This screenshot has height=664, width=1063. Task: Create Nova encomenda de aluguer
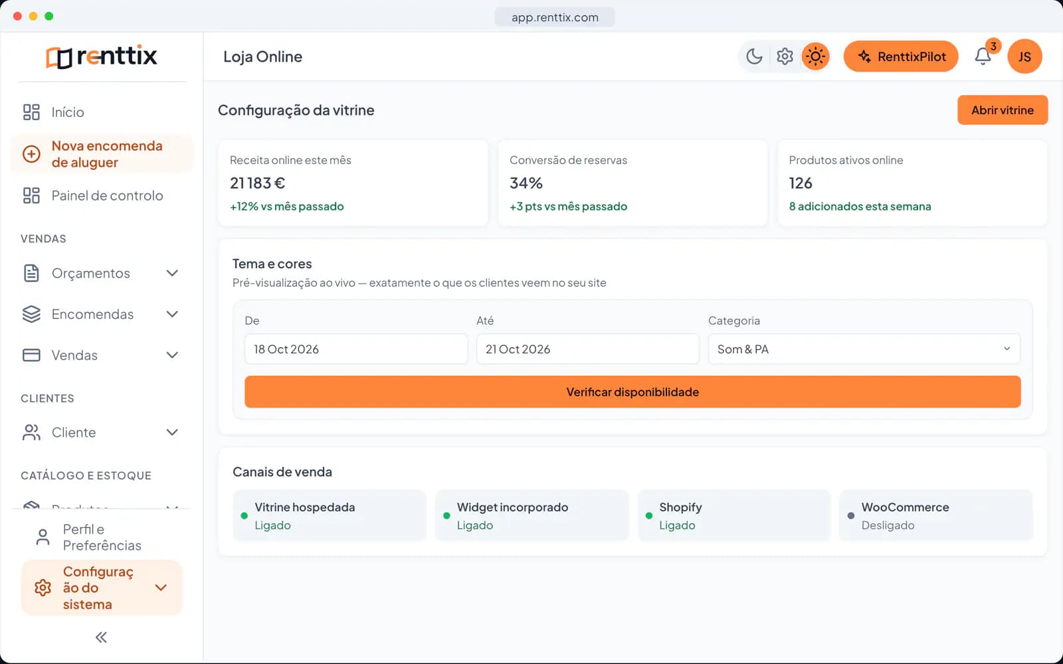102,154
